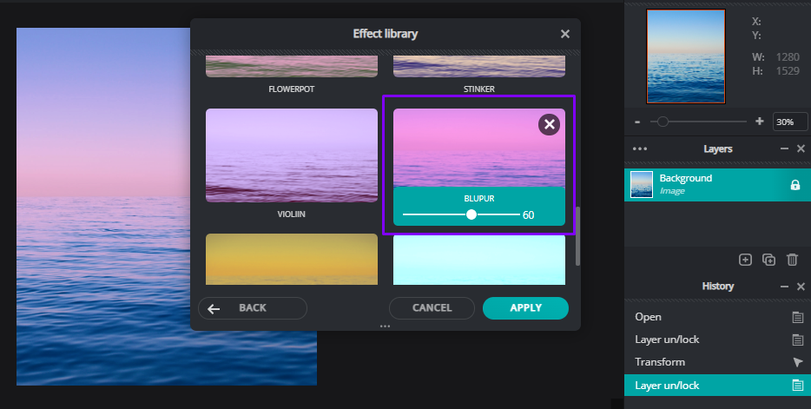The height and width of the screenshot is (409, 811).
Task: Close the Layers panel
Action: (x=801, y=148)
